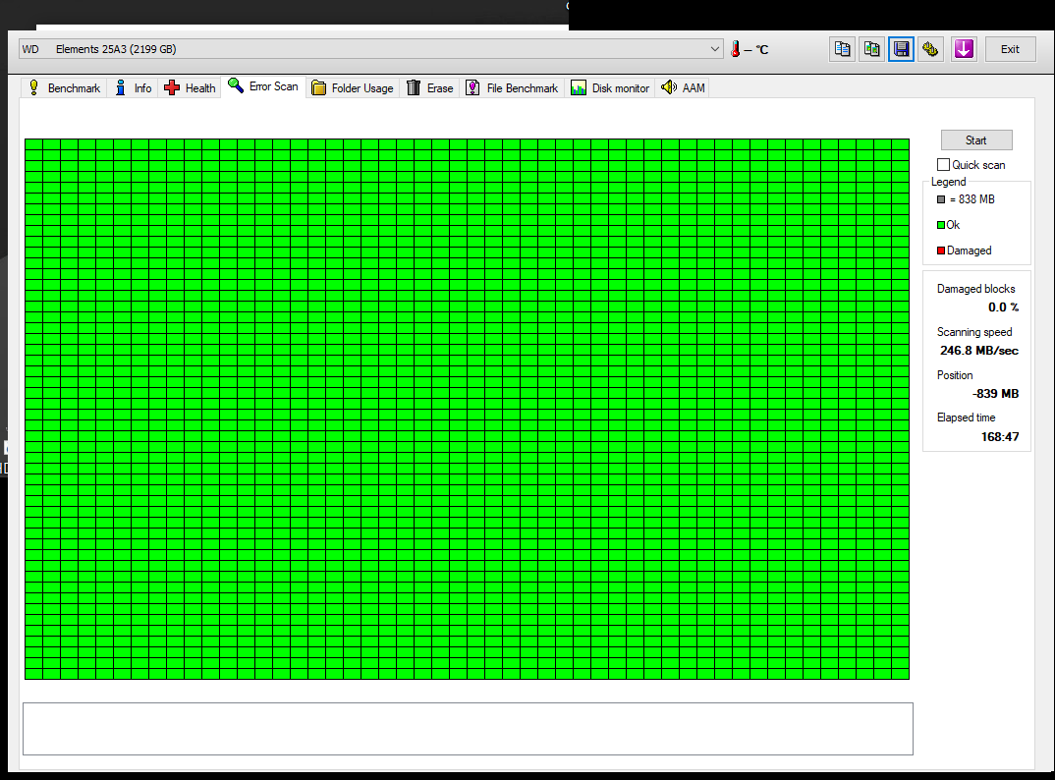Click the copy screenshot to clipboard icon

(871, 49)
